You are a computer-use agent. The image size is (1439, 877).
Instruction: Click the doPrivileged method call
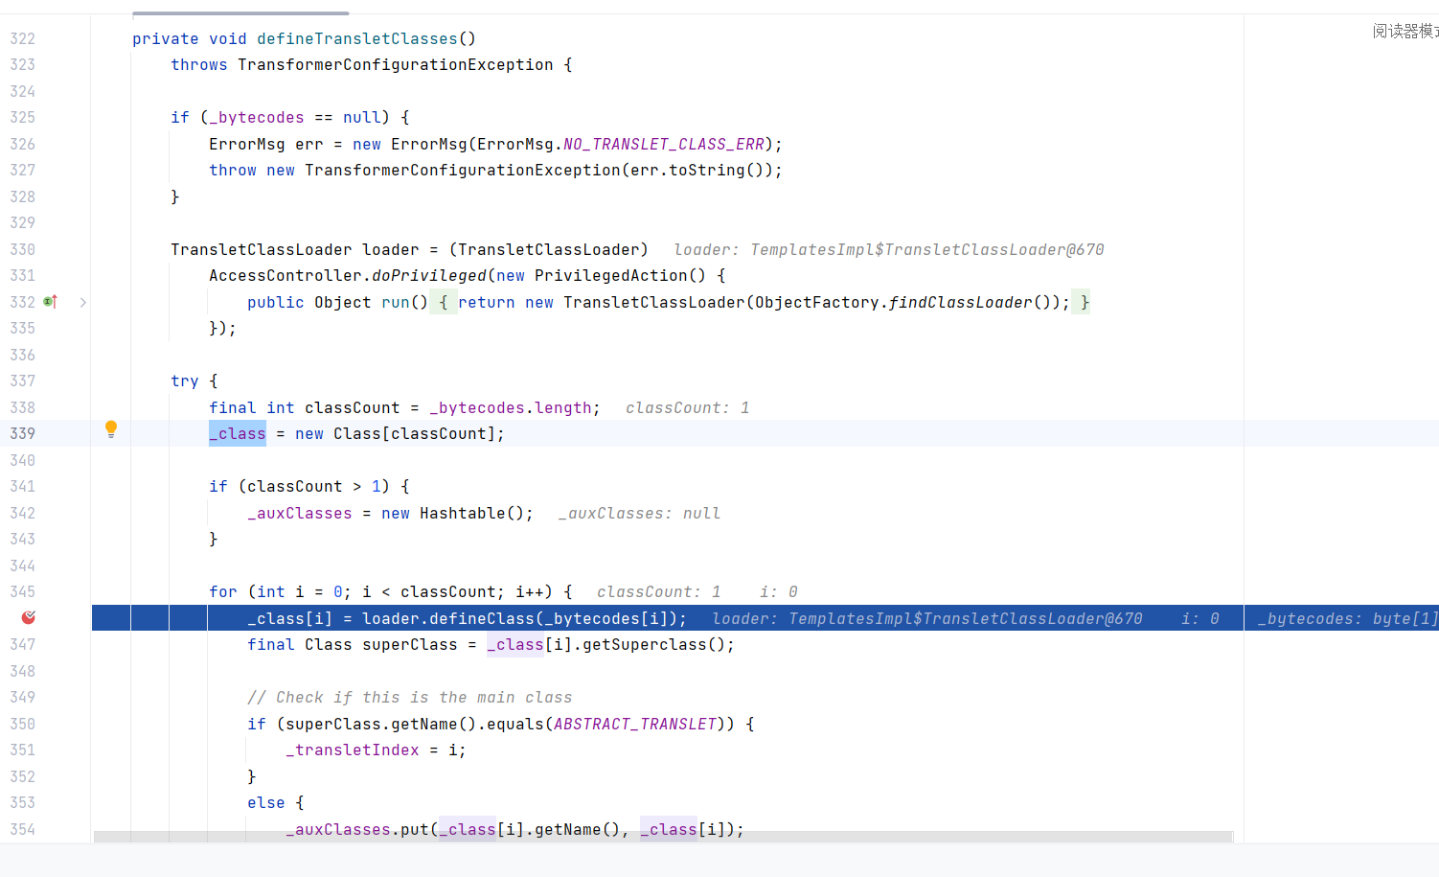click(x=429, y=276)
